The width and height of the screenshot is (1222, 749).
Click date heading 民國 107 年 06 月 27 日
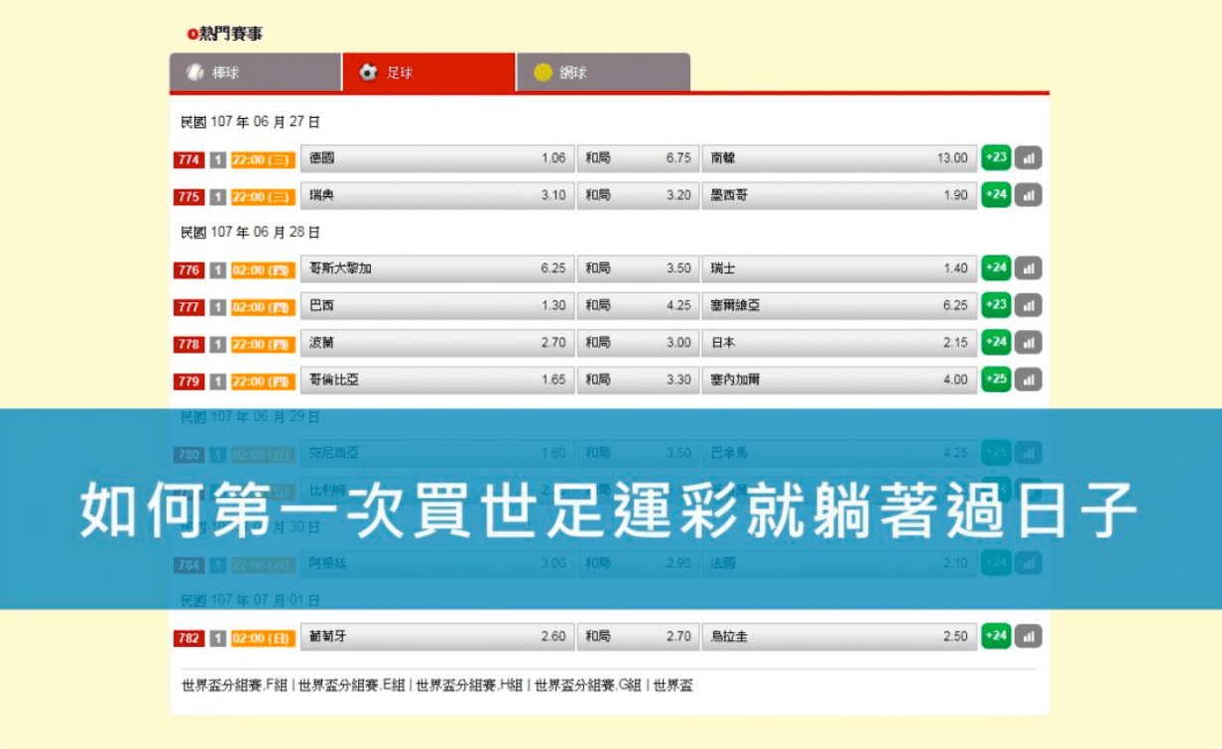coord(250,122)
